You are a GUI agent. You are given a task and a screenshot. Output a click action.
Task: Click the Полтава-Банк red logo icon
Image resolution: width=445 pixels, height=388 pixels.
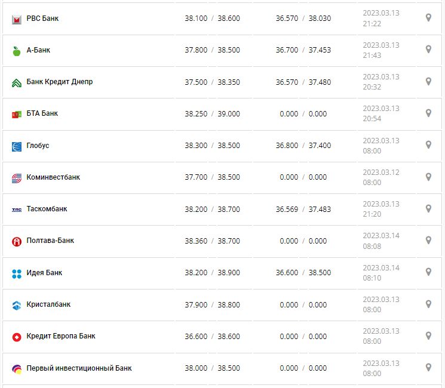(17, 241)
